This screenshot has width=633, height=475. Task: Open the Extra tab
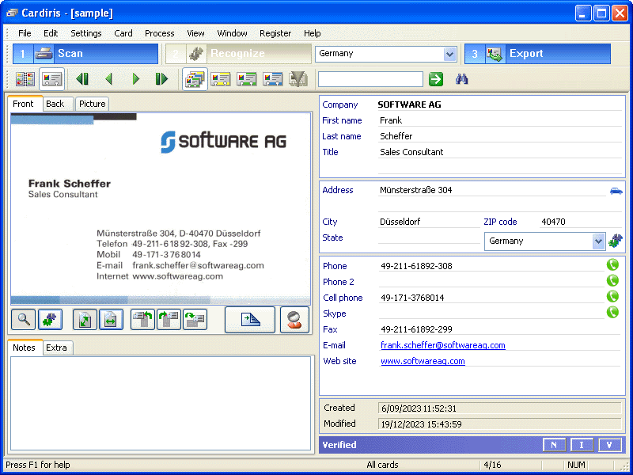coord(56,348)
